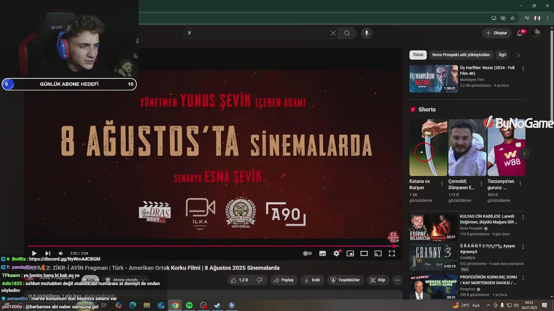The width and height of the screenshot is (554, 311).
Task: Open PROFESÖRÜN KORKUNÇ SONU video title
Action: click(x=488, y=280)
